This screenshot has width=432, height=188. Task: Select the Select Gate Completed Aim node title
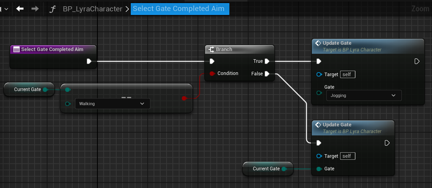[x=52, y=49]
